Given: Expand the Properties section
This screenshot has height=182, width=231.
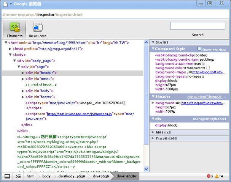Looking at the screenshot, I should click(153, 138).
